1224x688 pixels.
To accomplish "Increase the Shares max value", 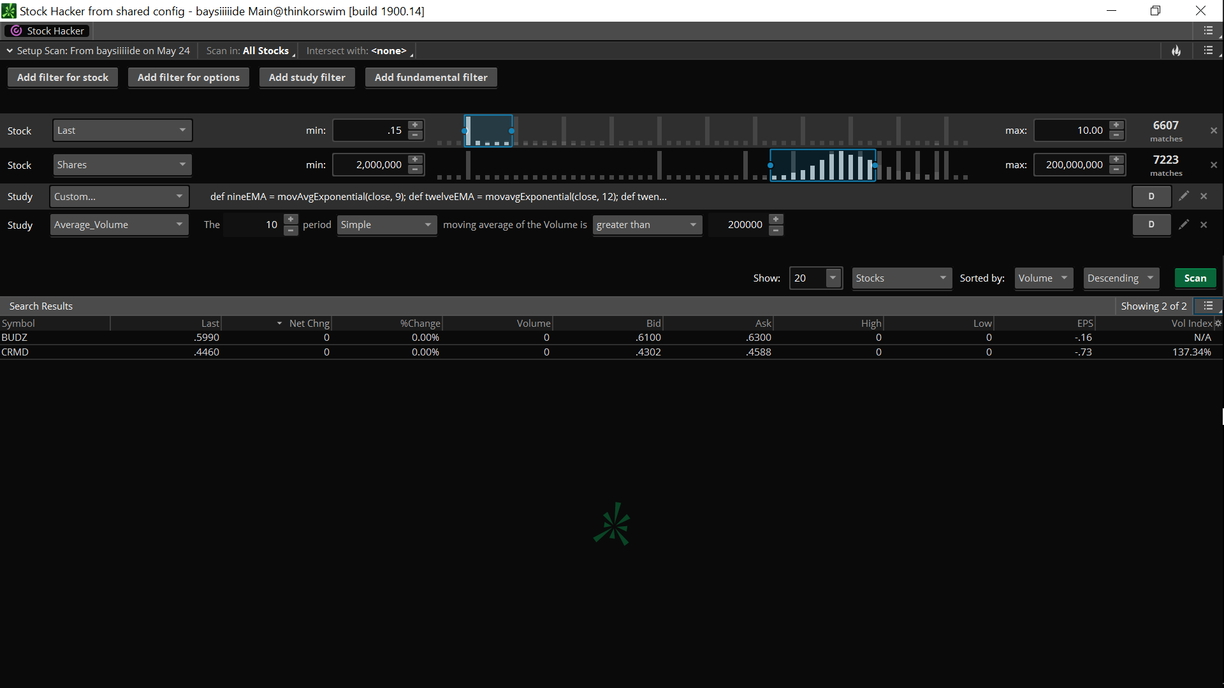I will click(1116, 159).
